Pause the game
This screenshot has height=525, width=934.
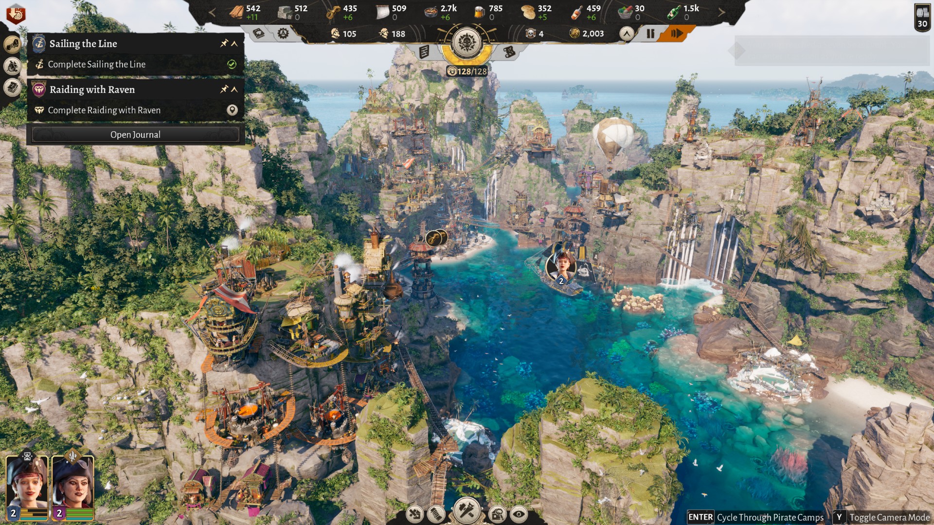point(650,34)
